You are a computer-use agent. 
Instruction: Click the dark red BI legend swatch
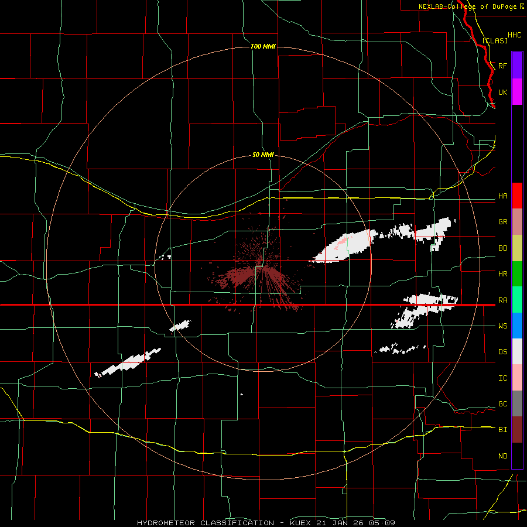[x=517, y=430]
